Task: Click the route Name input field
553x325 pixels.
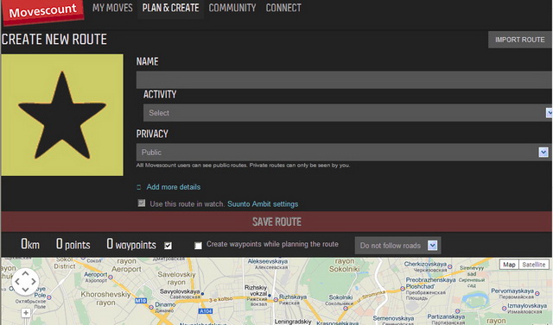Action: tap(344, 80)
